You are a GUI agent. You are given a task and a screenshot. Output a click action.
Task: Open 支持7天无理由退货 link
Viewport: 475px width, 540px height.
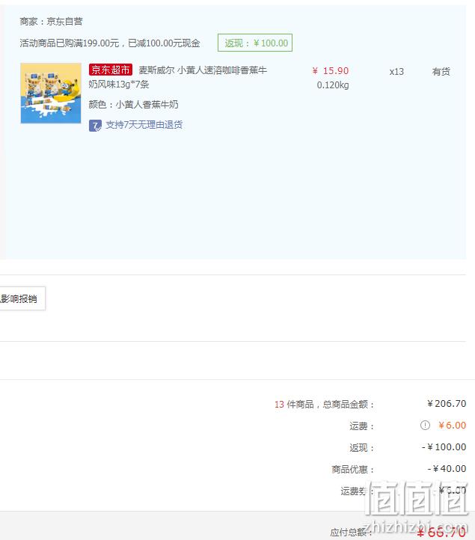pyautogui.click(x=144, y=125)
